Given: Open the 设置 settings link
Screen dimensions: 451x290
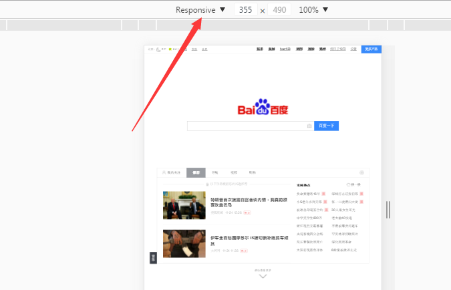Looking at the screenshot, I should point(353,49).
